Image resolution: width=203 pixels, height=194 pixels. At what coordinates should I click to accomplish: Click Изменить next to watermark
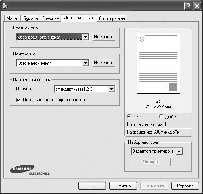pos(103,37)
